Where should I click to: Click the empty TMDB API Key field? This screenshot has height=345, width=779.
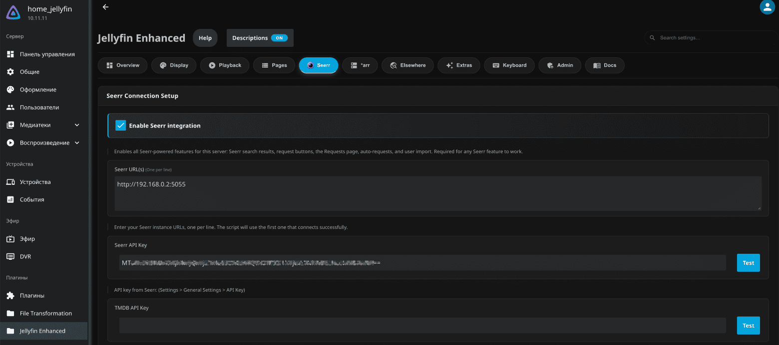422,326
